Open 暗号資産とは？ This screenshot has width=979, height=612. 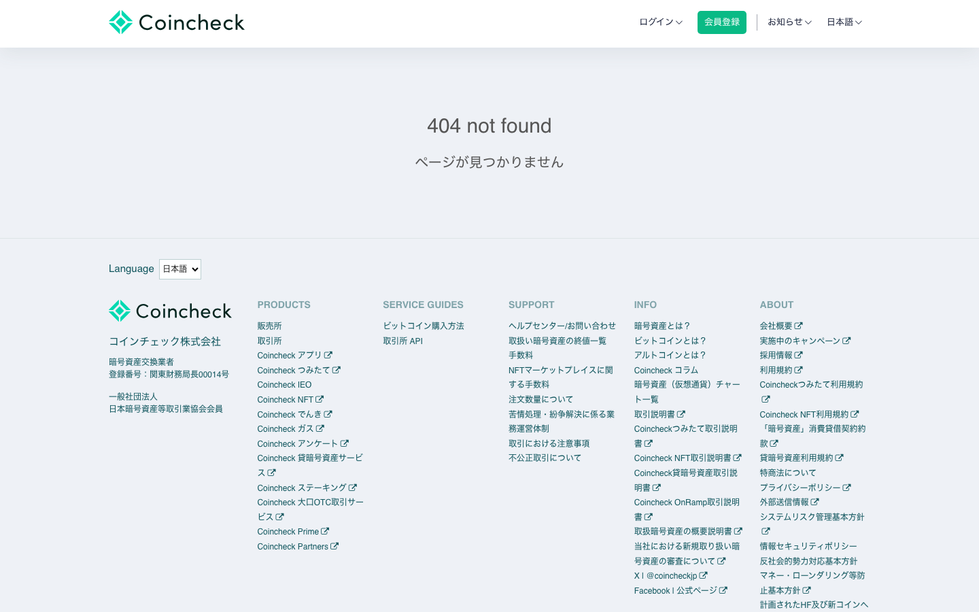[662, 326]
